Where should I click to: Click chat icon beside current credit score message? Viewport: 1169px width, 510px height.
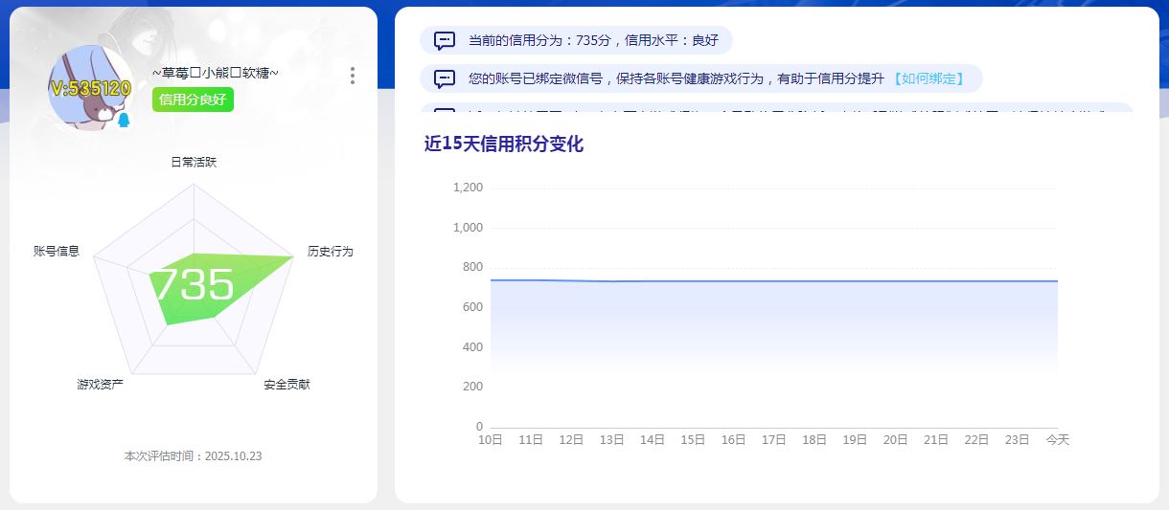445,41
